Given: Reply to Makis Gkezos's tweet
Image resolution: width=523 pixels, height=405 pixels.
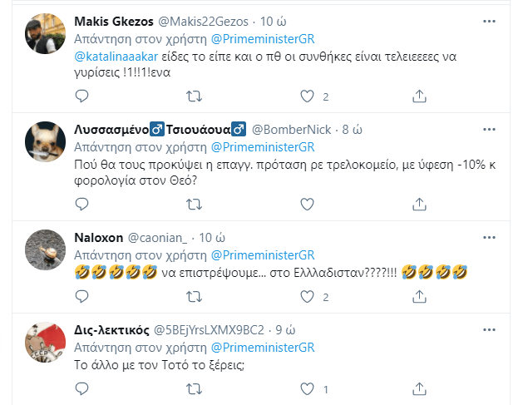Looking at the screenshot, I should (81, 96).
